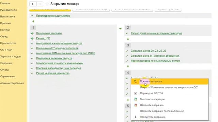Open the Операции section in sidebar
Screen dimensions: 218x122
tap(6, 63)
